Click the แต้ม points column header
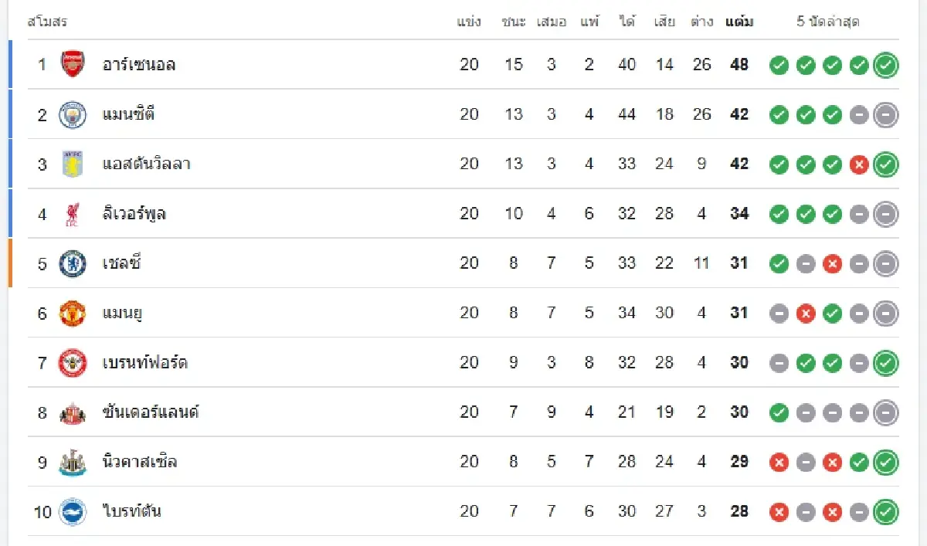Image resolution: width=927 pixels, height=546 pixels. tap(739, 22)
